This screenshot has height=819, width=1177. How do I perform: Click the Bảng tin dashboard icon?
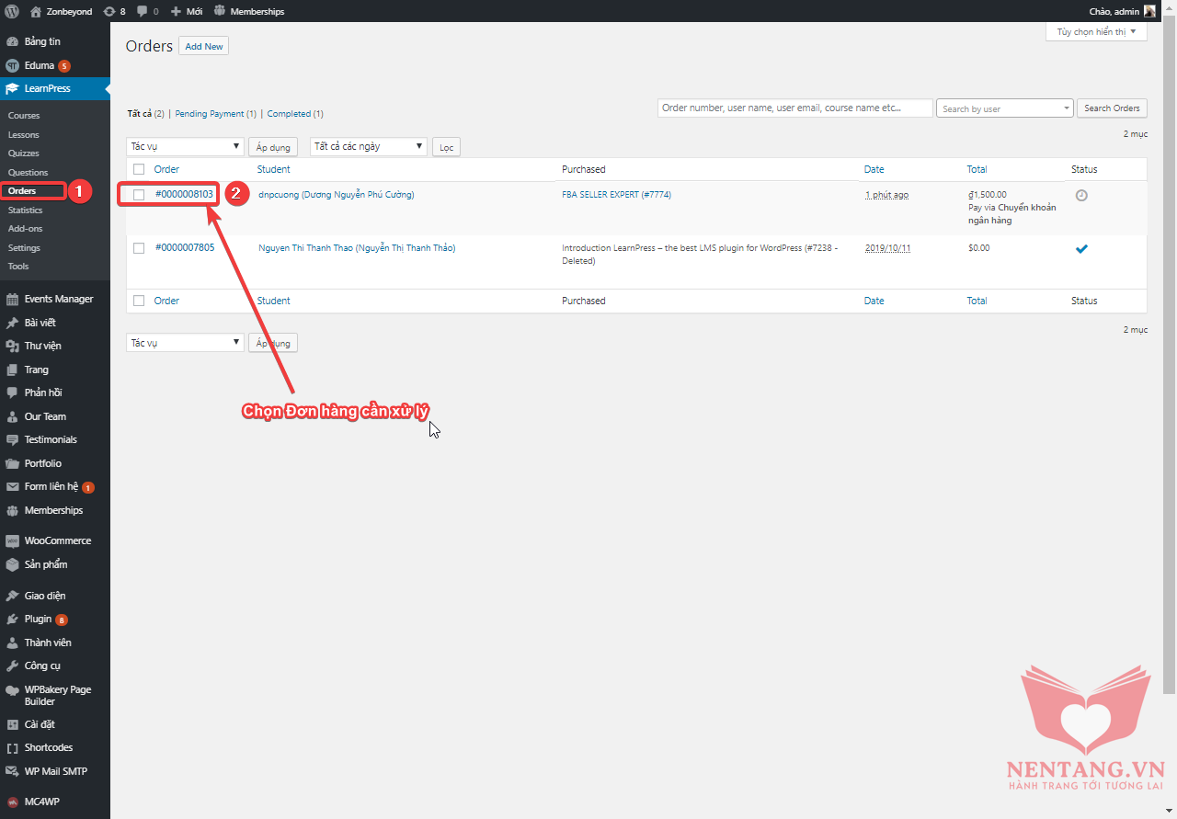[12, 42]
